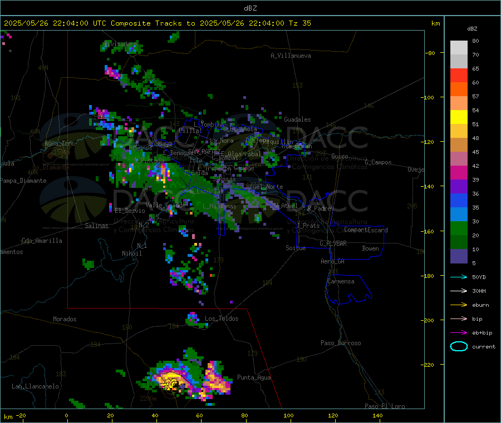Pick the green 30 dBZ legend swatch

click(459, 228)
